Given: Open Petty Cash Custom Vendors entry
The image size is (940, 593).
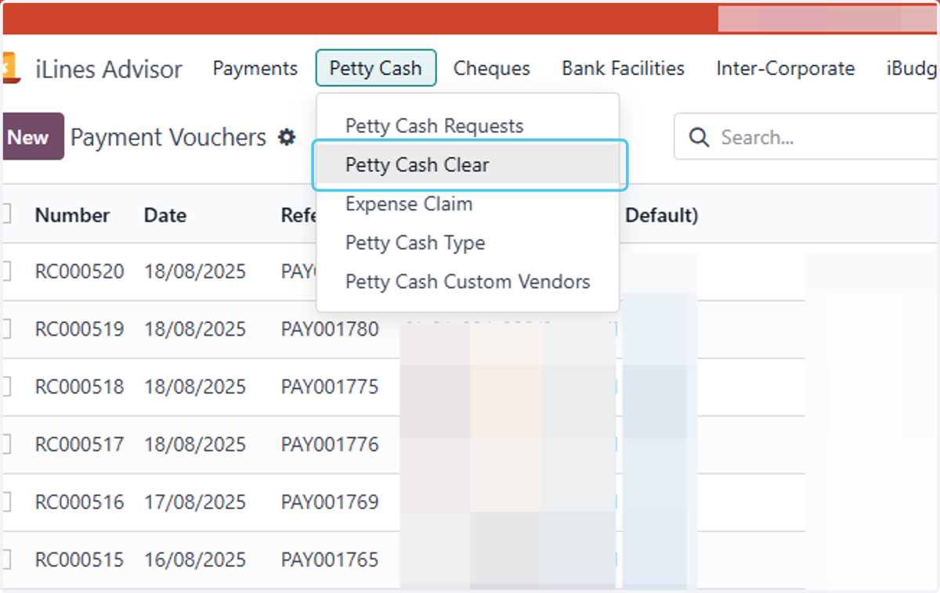Looking at the screenshot, I should pos(468,282).
